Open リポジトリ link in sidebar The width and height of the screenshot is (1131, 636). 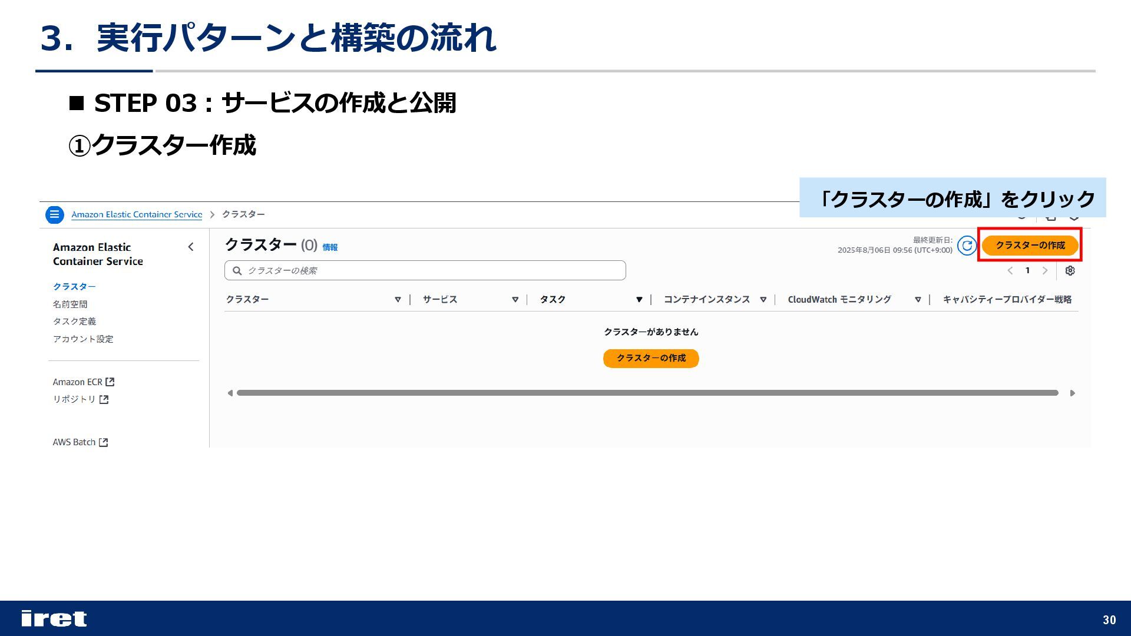pyautogui.click(x=74, y=399)
